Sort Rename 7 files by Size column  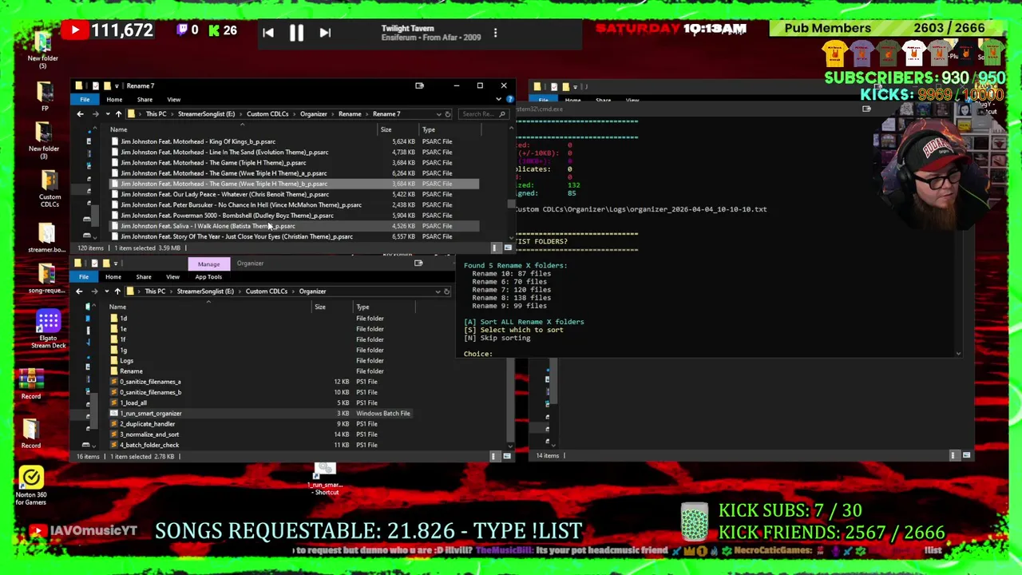[386, 129]
